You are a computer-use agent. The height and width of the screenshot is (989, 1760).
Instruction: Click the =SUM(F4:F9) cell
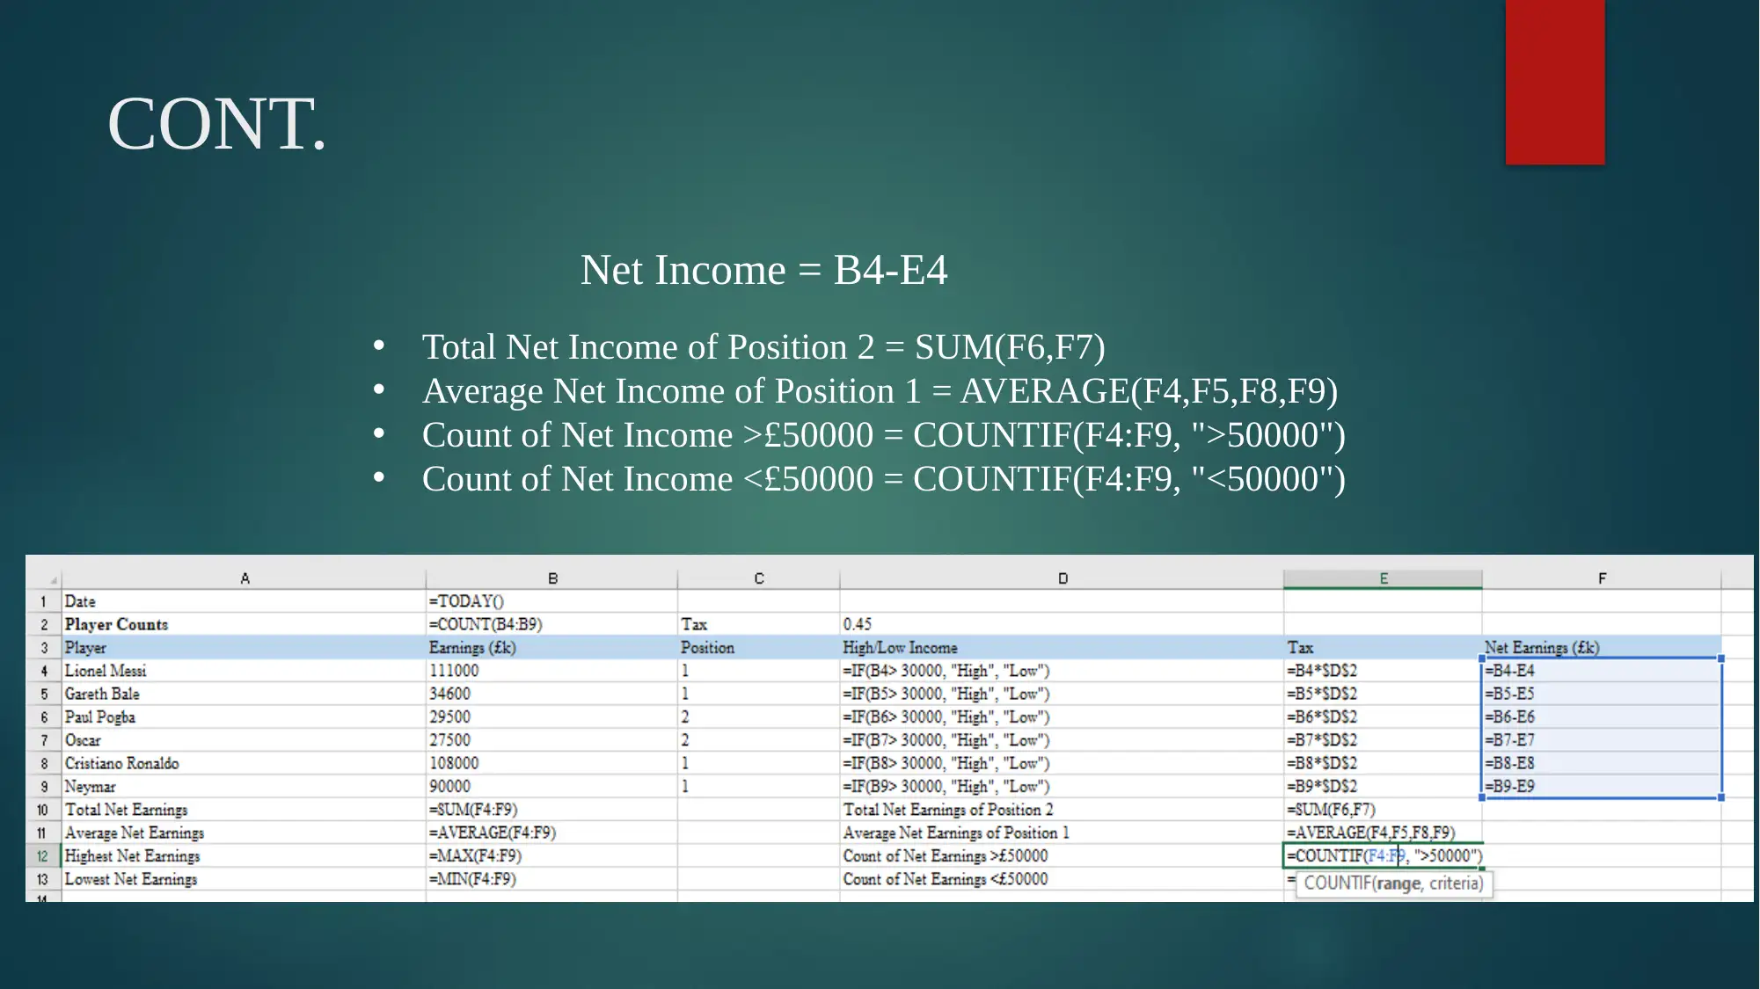coord(552,810)
